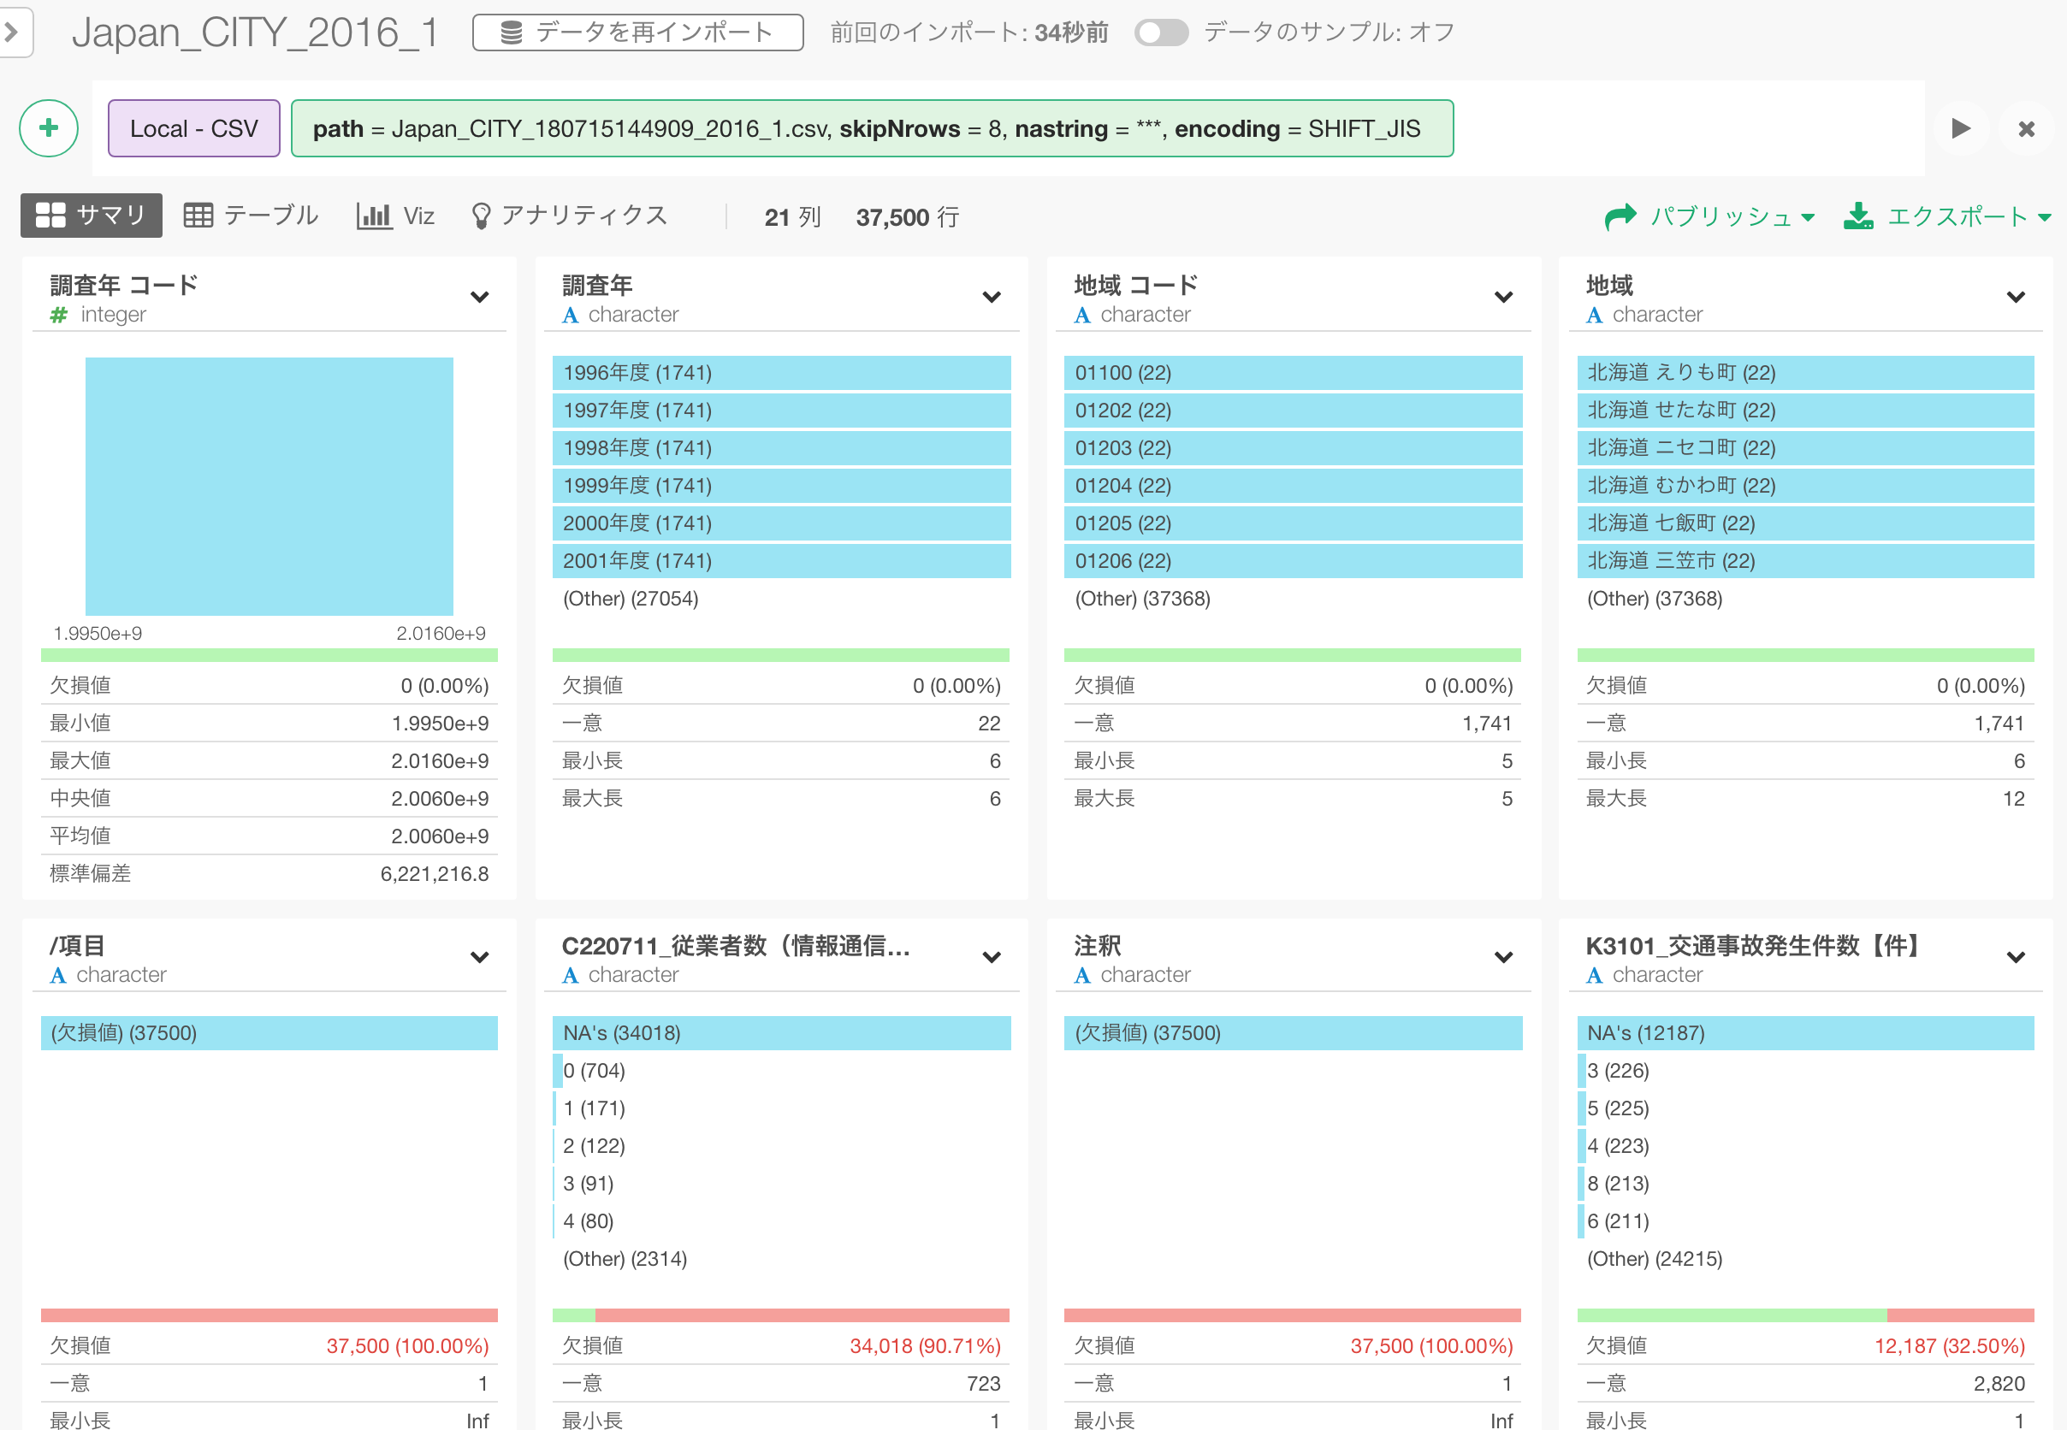2067x1430 pixels.
Task: Click the Viz bar chart icon
Action: (x=374, y=215)
